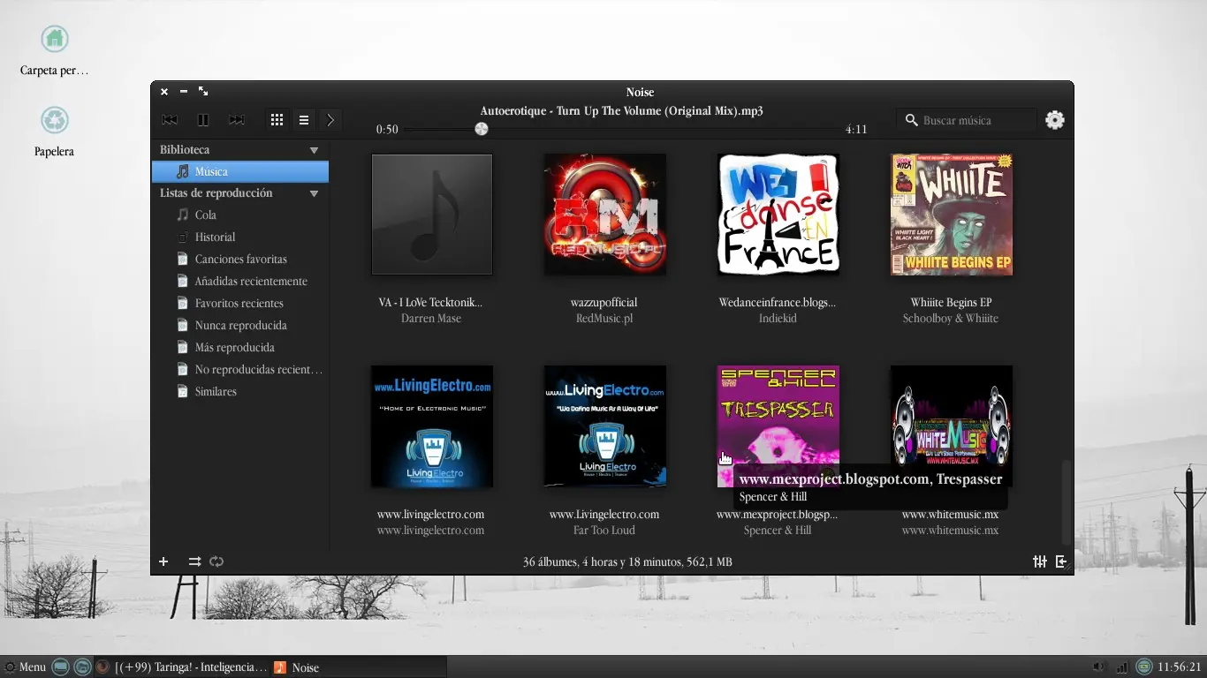Pause the current song
Screen dimensions: 1207x678
[x=202, y=120]
